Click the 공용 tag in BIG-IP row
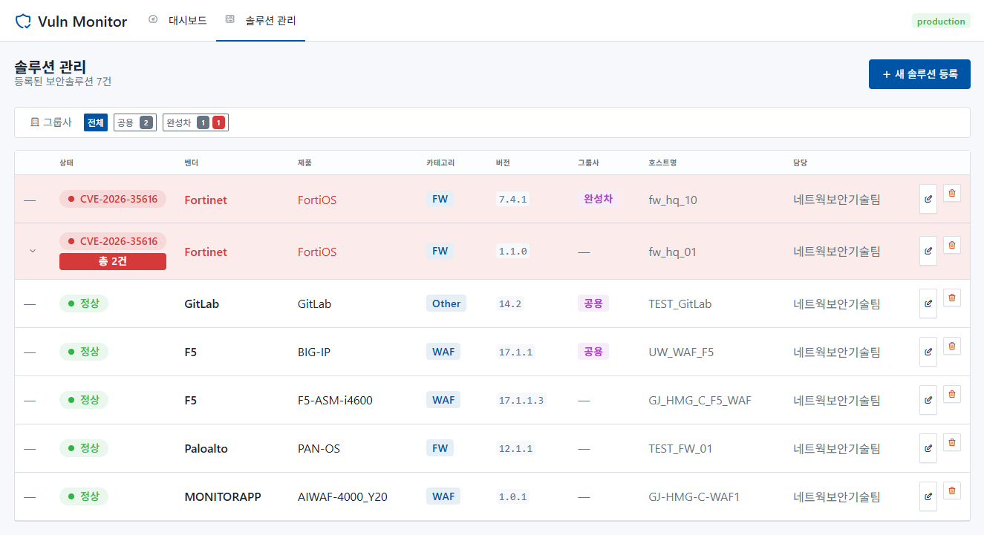 click(593, 351)
